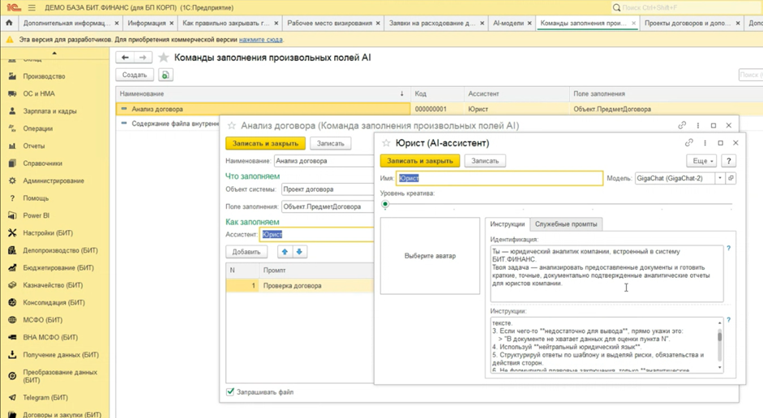Viewport: 763px width, 418px height.
Task: Open the Модель dropdown arrow
Action: tap(720, 178)
